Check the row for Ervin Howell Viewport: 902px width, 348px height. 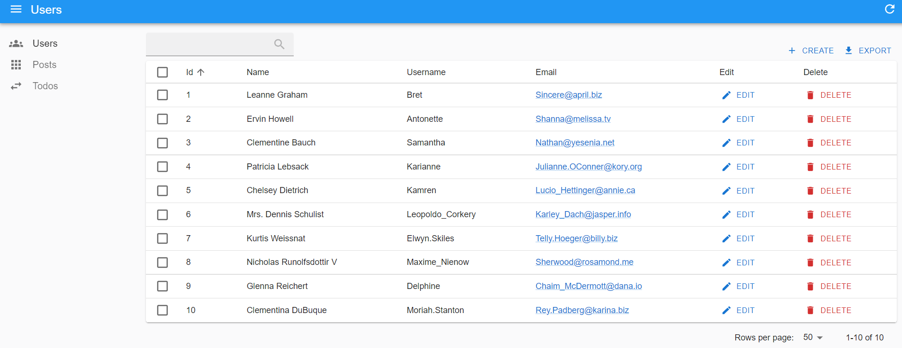pos(162,119)
